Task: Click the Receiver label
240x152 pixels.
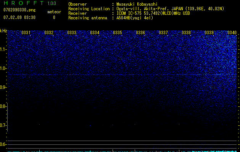Action: pos(77,13)
